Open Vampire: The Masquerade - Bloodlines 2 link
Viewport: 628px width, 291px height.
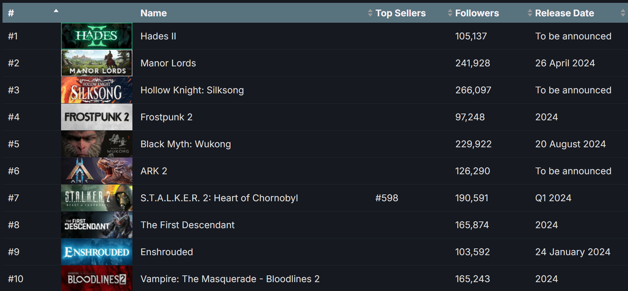[230, 279]
